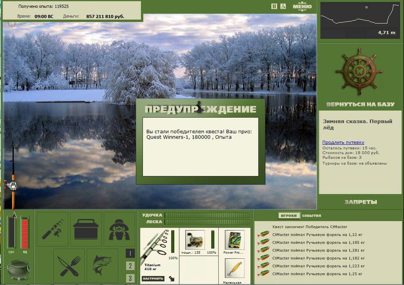This screenshot has width=404, height=285.
Task: Select the baitcasting reel thumbnail
Action: (195, 240)
